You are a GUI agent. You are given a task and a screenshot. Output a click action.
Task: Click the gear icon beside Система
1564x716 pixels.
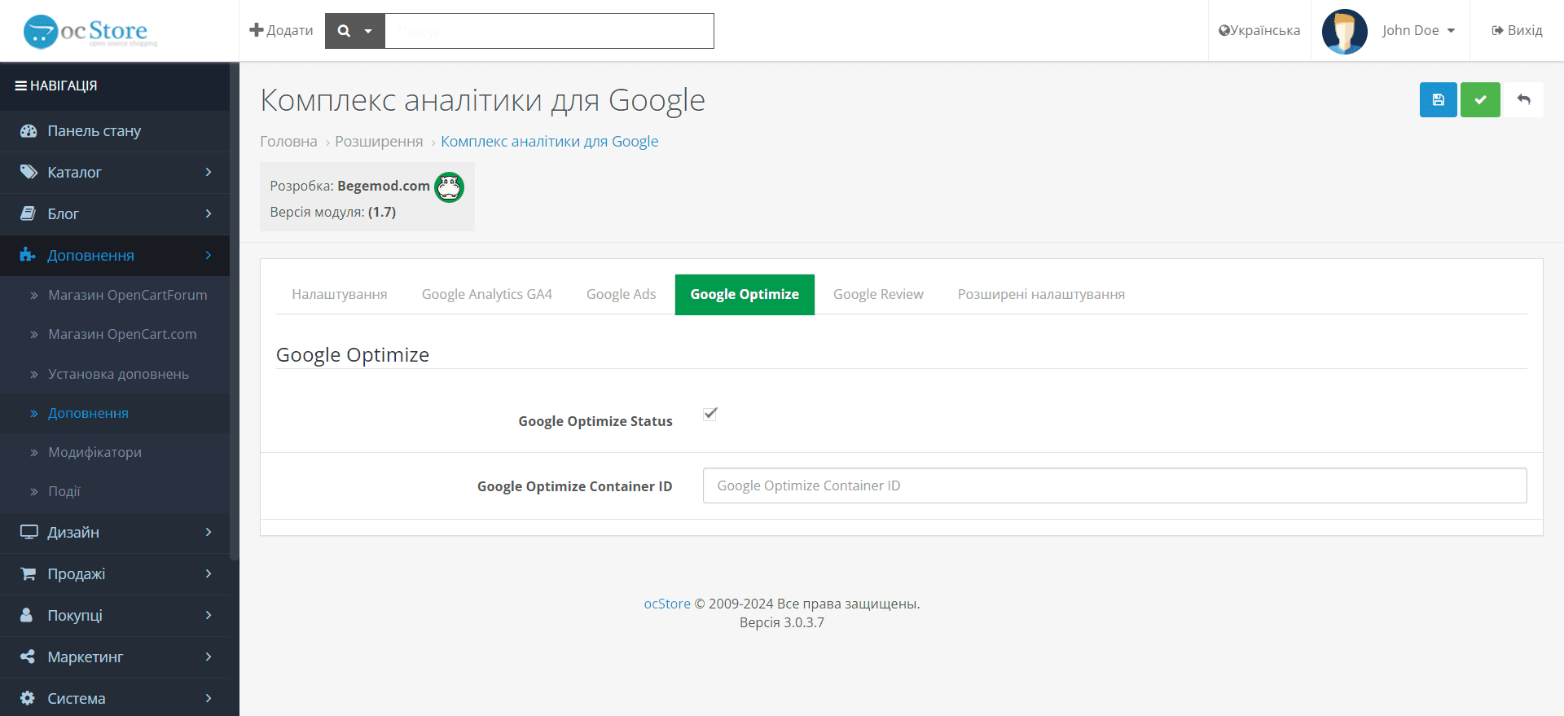[27, 698]
